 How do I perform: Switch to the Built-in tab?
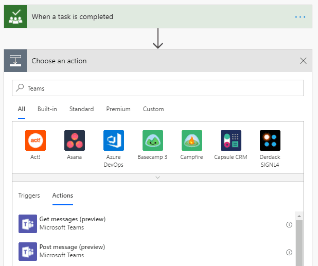tap(47, 109)
